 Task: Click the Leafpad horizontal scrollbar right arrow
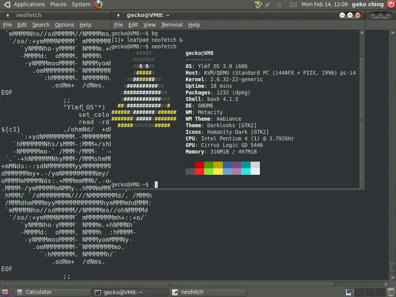click(x=386, y=284)
